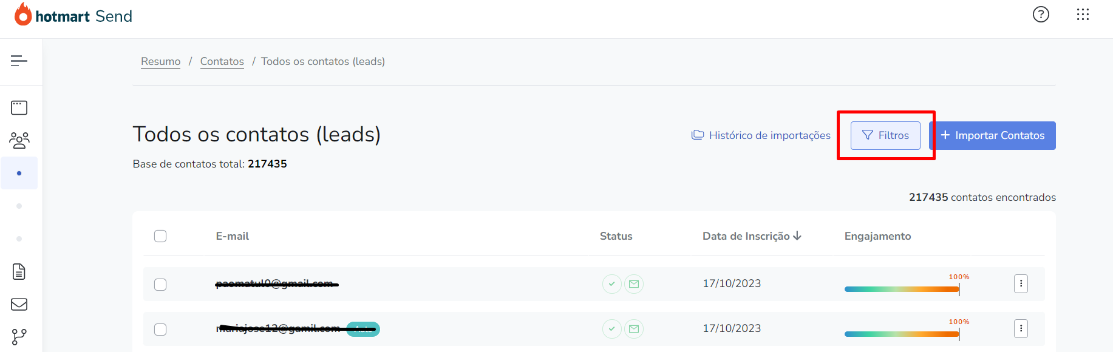Open the second row three-dot options menu
1113x352 pixels.
coord(1021,328)
